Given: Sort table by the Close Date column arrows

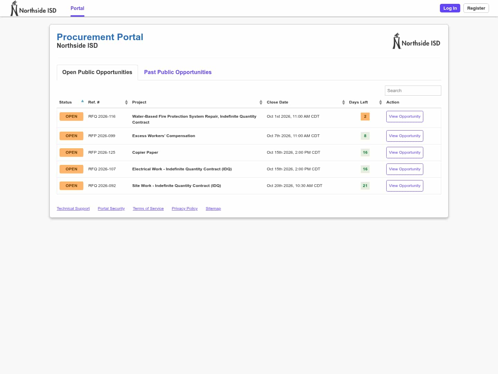Looking at the screenshot, I should [343, 102].
